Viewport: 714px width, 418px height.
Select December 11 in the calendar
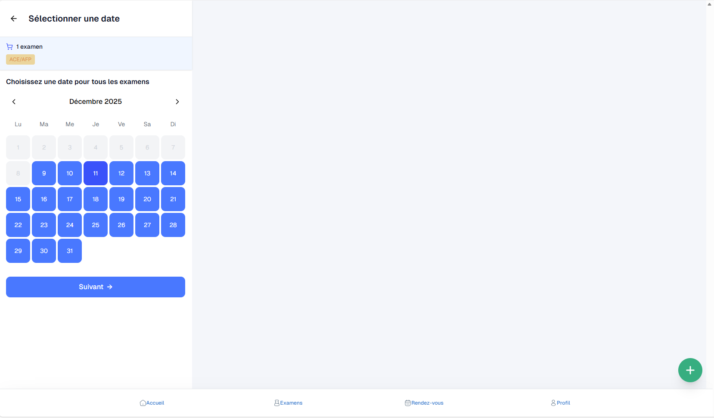tap(96, 173)
